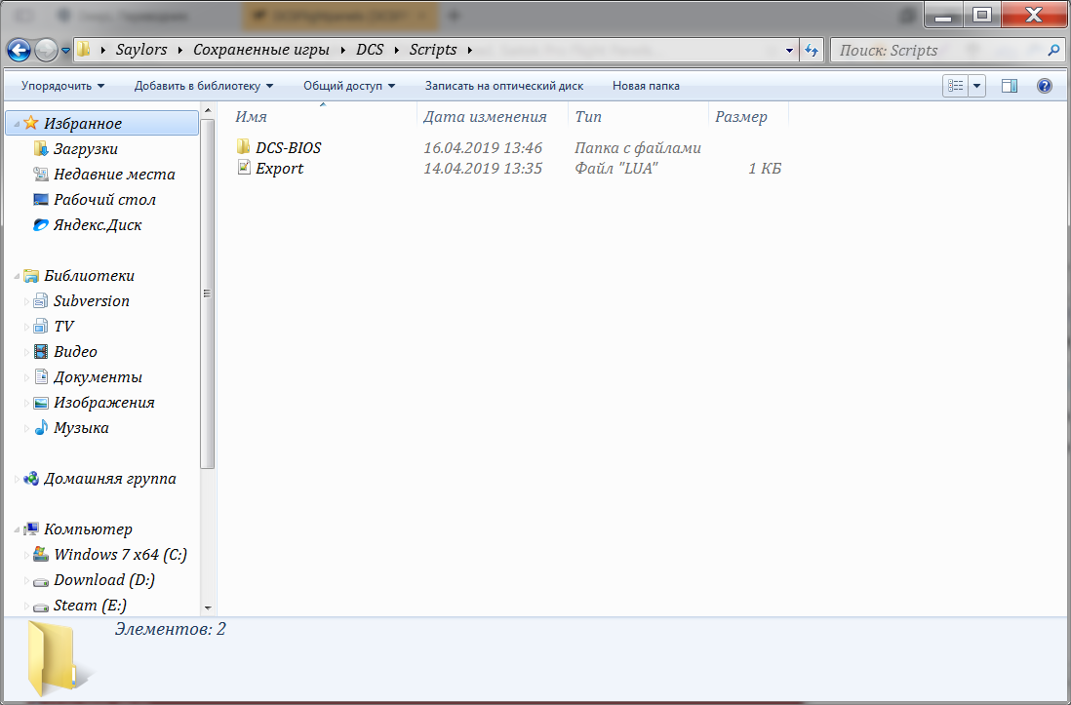
Task: Open subfolder arrow after DCS breadcrumb
Action: 397,50
